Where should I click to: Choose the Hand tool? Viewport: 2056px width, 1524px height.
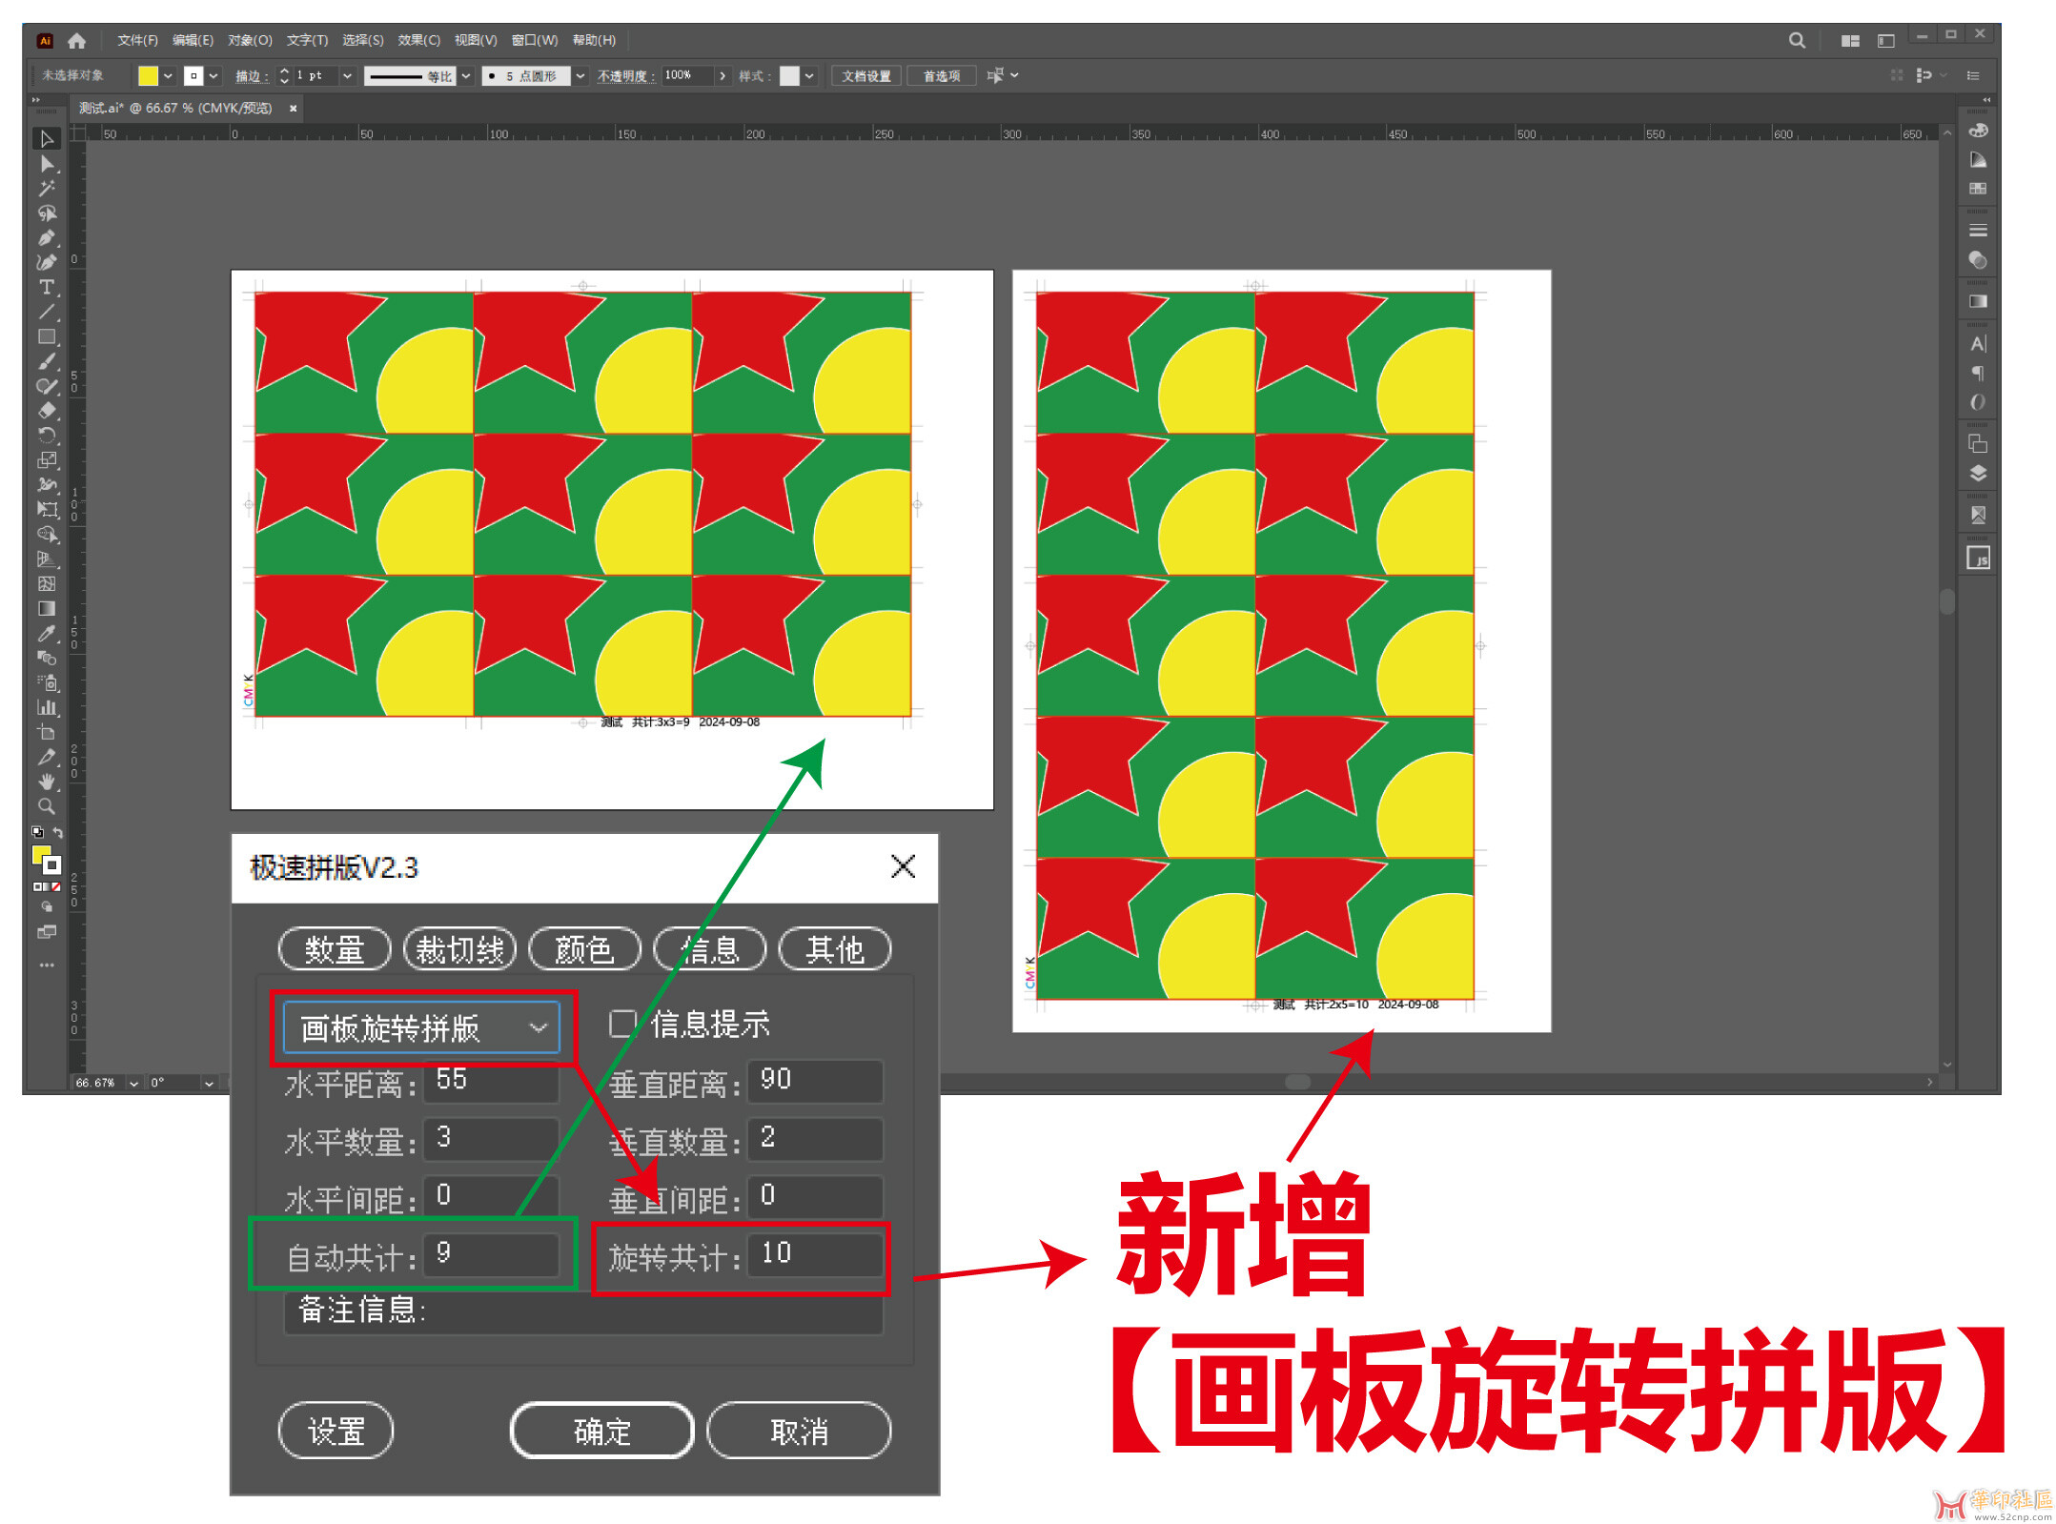[46, 782]
